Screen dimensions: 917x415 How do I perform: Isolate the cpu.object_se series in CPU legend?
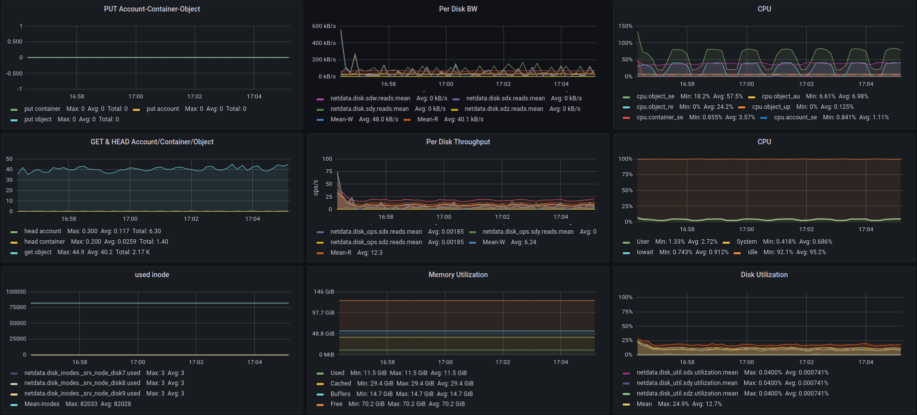[x=655, y=96]
